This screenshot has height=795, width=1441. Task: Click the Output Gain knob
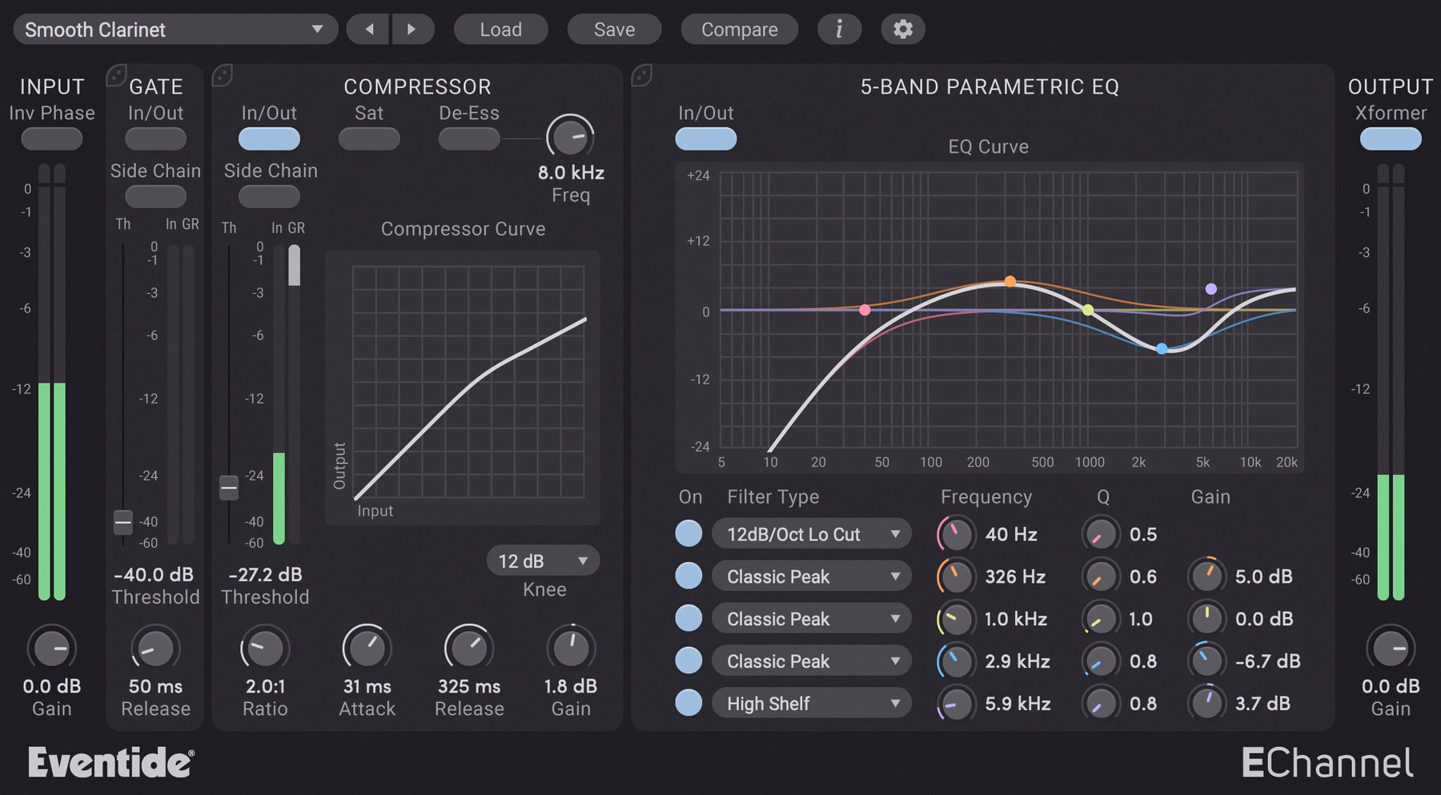coord(1391,648)
